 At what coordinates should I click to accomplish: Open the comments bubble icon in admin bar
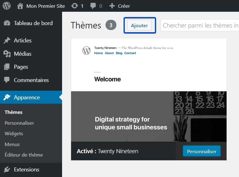(93, 6)
